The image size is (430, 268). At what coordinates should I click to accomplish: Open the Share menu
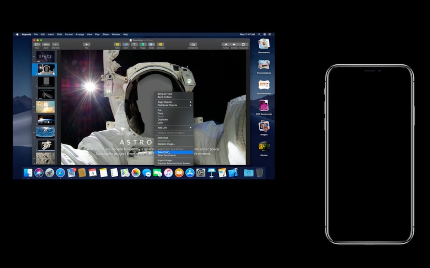[x=106, y=34]
